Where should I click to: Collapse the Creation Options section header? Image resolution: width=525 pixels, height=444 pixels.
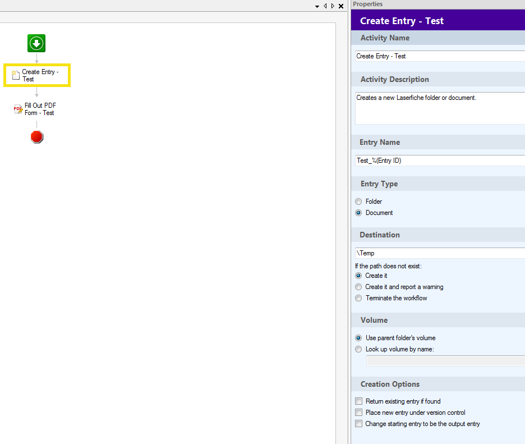[x=438, y=384]
